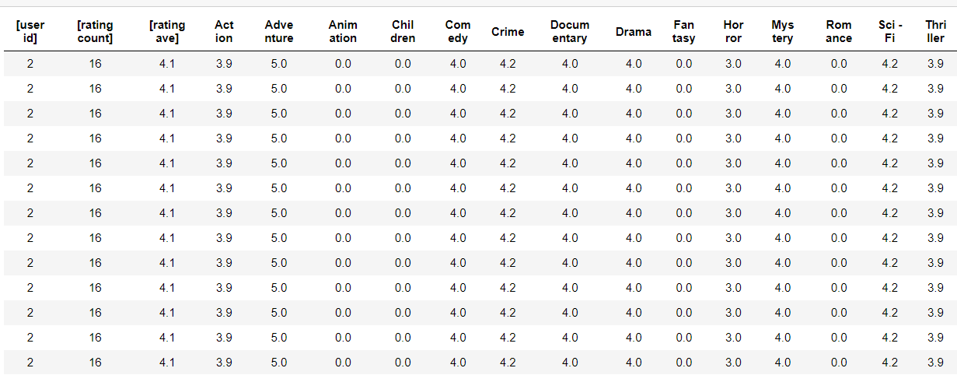Select the [rating count] column header
Screen dimensions: 957x375
[x=95, y=32]
